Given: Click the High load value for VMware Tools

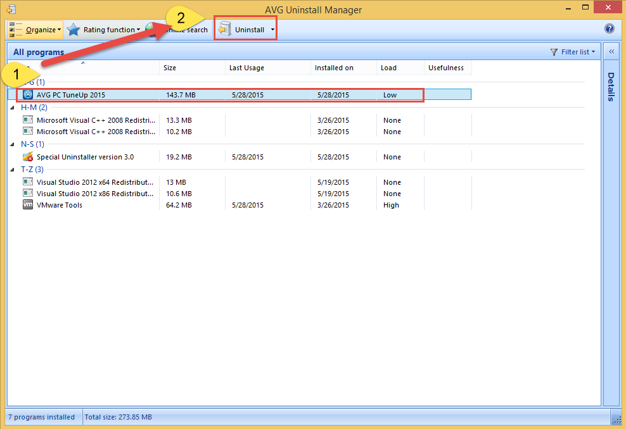Looking at the screenshot, I should coord(391,205).
